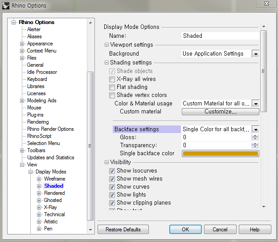Viewport: 278px width, 242px height.
Task: Open Backface settings dropdown
Action: coord(255,129)
